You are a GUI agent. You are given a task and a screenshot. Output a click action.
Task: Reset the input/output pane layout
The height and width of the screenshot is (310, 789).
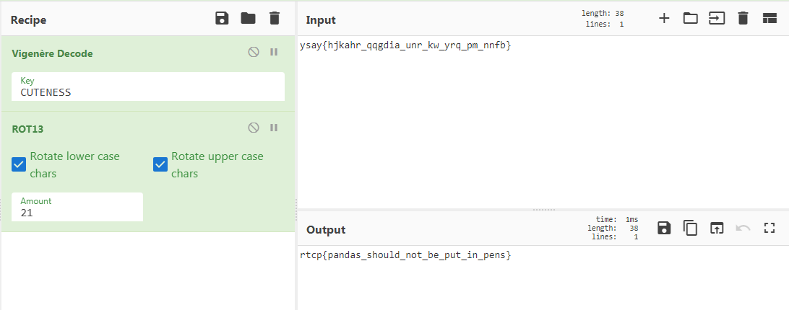click(x=769, y=19)
